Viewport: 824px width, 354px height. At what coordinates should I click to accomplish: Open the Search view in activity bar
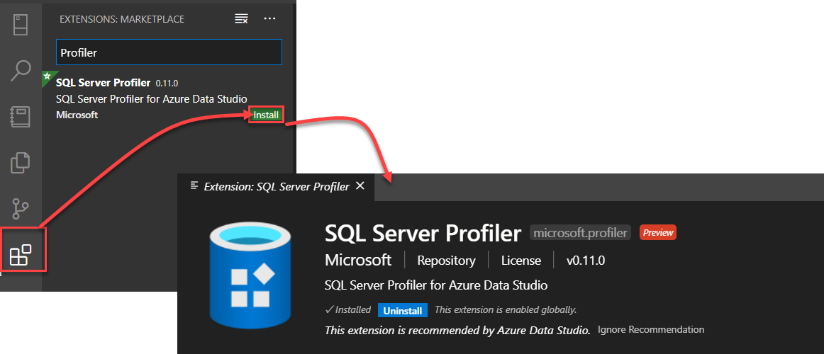(21, 69)
